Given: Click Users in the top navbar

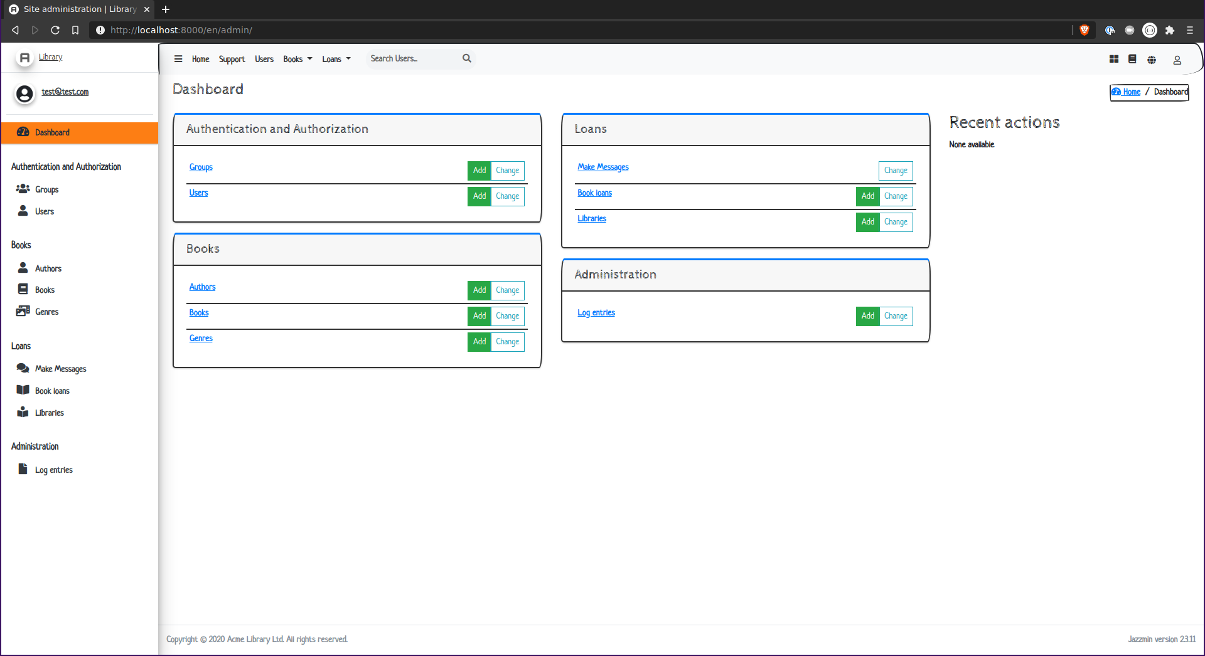Looking at the screenshot, I should [264, 59].
